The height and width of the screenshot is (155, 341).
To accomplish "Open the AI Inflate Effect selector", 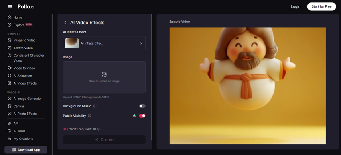I will (x=104, y=43).
